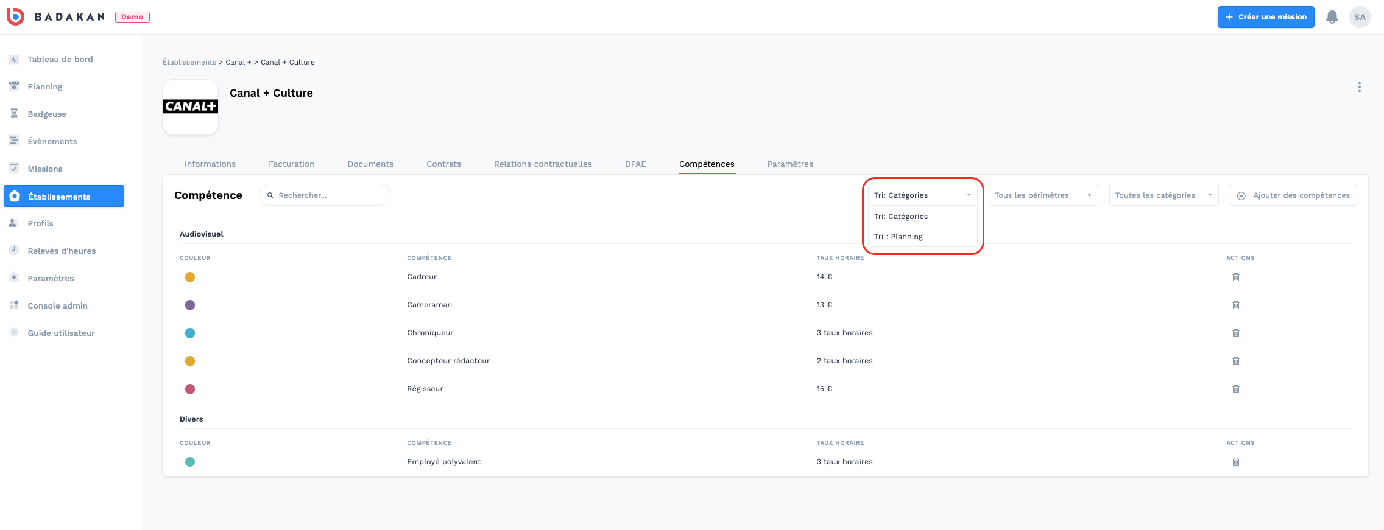Choose the Tri : Planning option
This screenshot has height=530, width=1384.
922,237
